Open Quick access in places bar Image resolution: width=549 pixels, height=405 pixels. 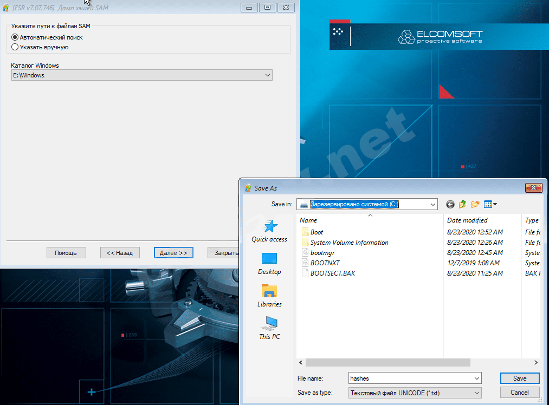pos(269,231)
